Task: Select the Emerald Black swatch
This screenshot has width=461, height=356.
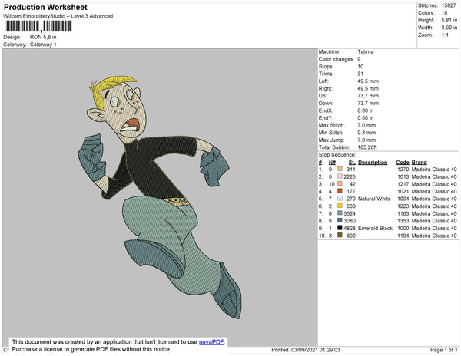Action: pyautogui.click(x=340, y=228)
